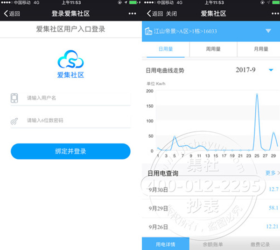
Task: Expand the 江山帝景 address dropdown arrow
Action: point(268,31)
